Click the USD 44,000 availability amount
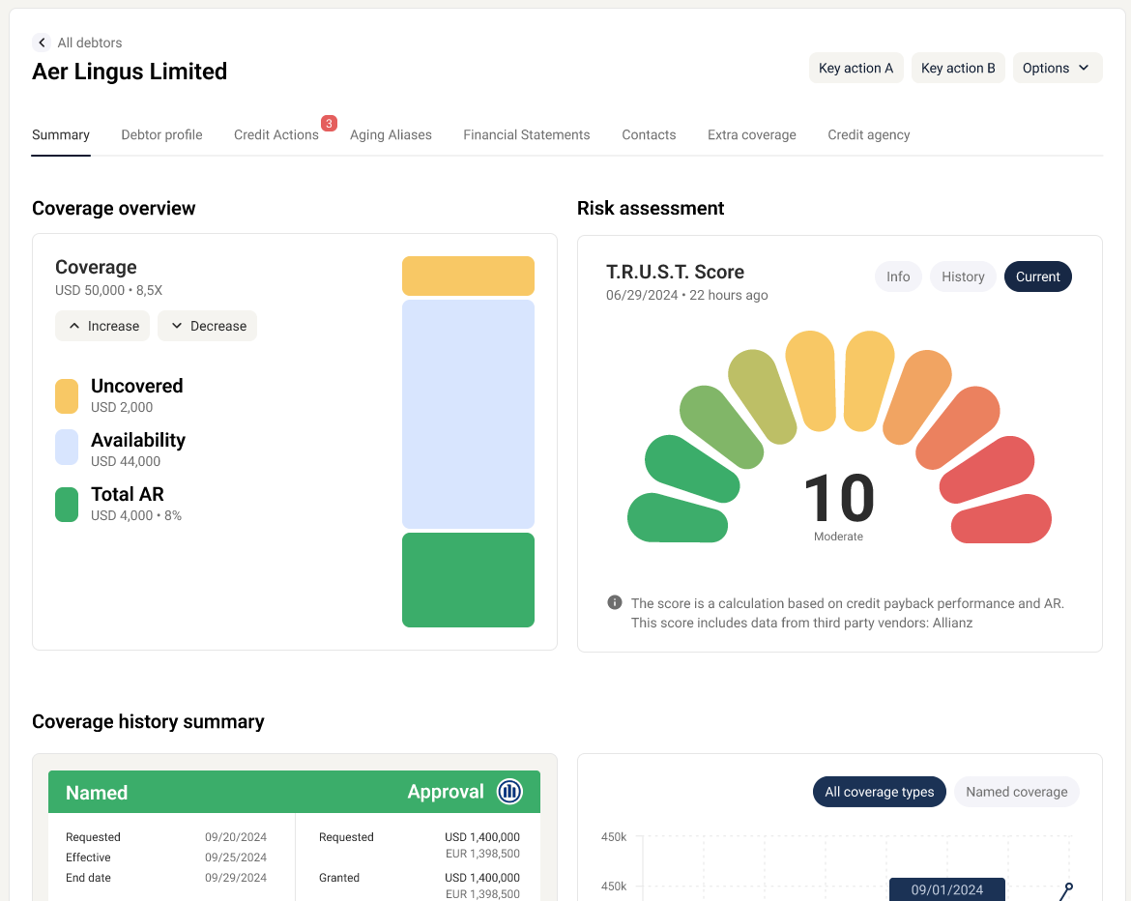Image resolution: width=1131 pixels, height=901 pixels. tap(126, 462)
